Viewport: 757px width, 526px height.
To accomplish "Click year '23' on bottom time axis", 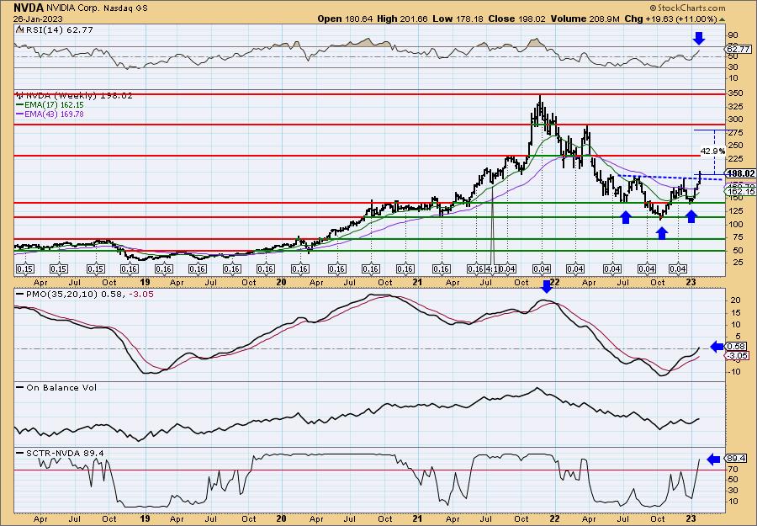I will (691, 518).
